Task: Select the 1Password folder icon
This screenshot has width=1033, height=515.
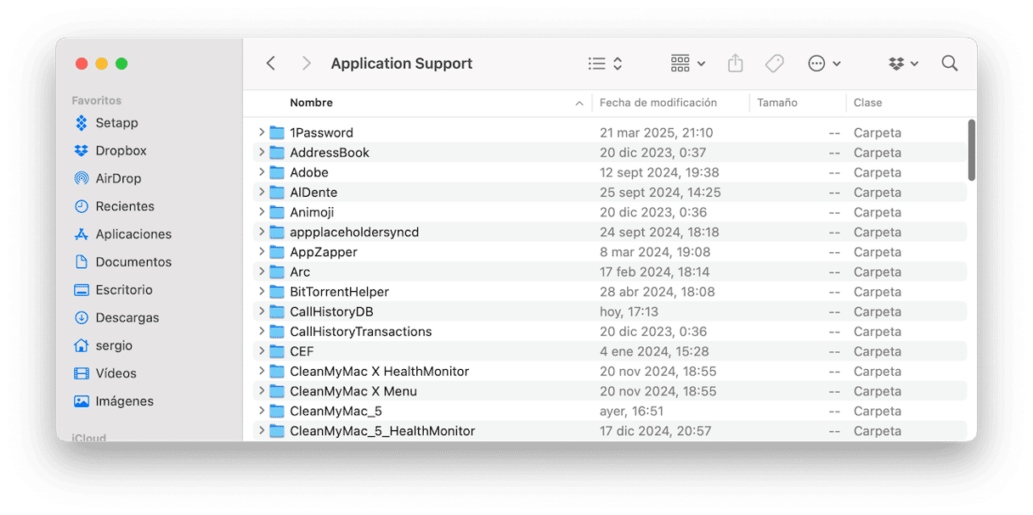Action: pos(277,132)
